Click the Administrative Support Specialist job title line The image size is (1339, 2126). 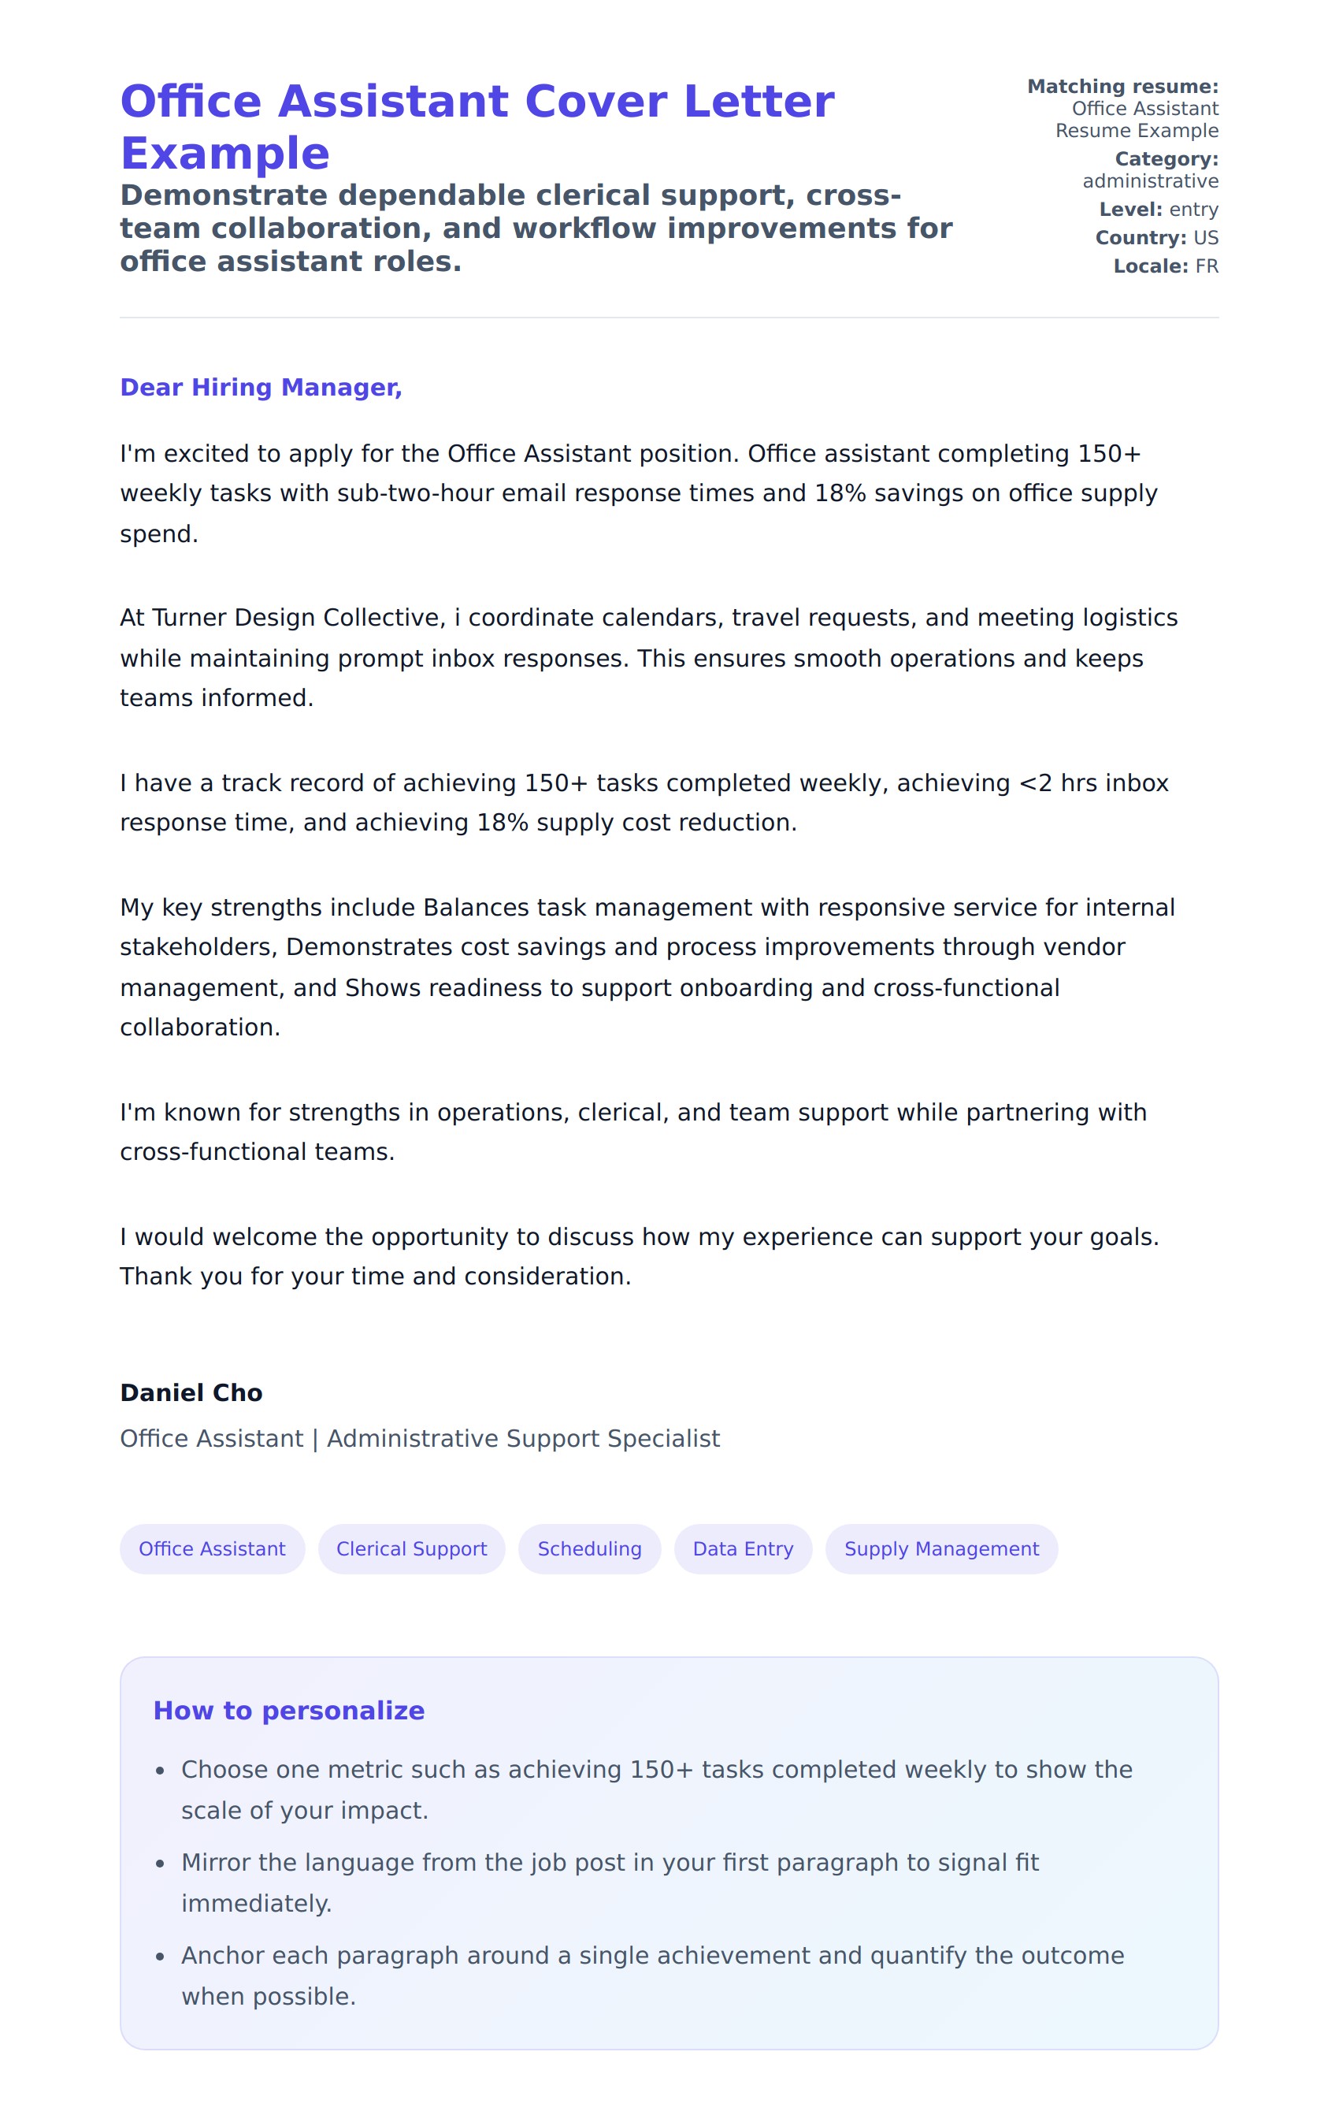(x=420, y=1438)
